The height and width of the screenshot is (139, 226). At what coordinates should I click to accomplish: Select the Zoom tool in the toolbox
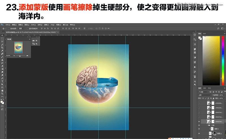[2, 94]
